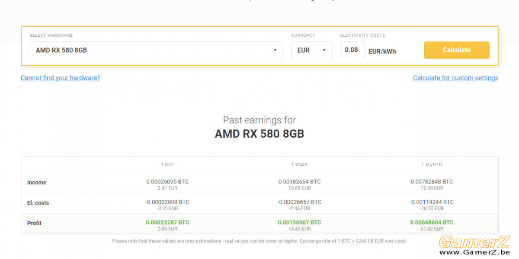Image resolution: width=519 pixels, height=259 pixels.
Task: Open the Select Hardware dropdown
Action: click(x=156, y=50)
